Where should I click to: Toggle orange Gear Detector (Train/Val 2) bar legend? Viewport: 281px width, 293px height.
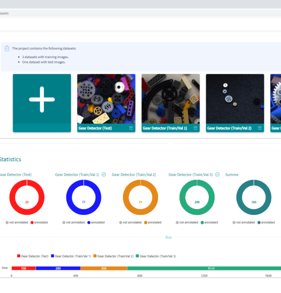pos(114,256)
